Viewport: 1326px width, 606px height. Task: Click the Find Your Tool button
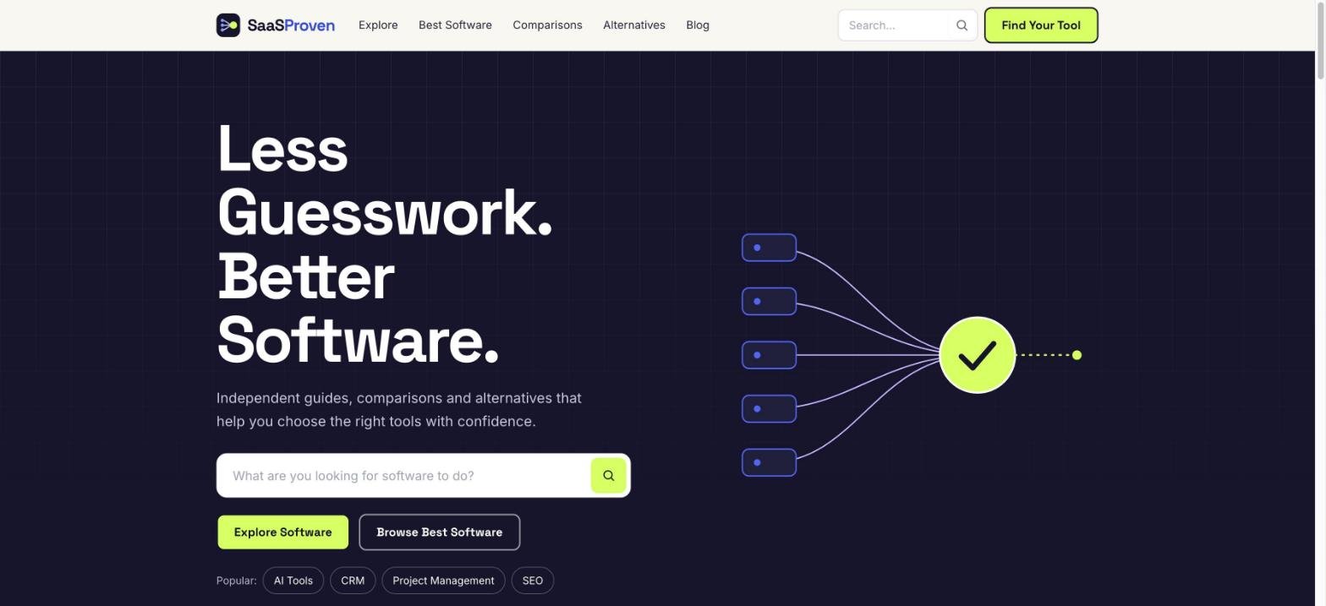coord(1041,25)
